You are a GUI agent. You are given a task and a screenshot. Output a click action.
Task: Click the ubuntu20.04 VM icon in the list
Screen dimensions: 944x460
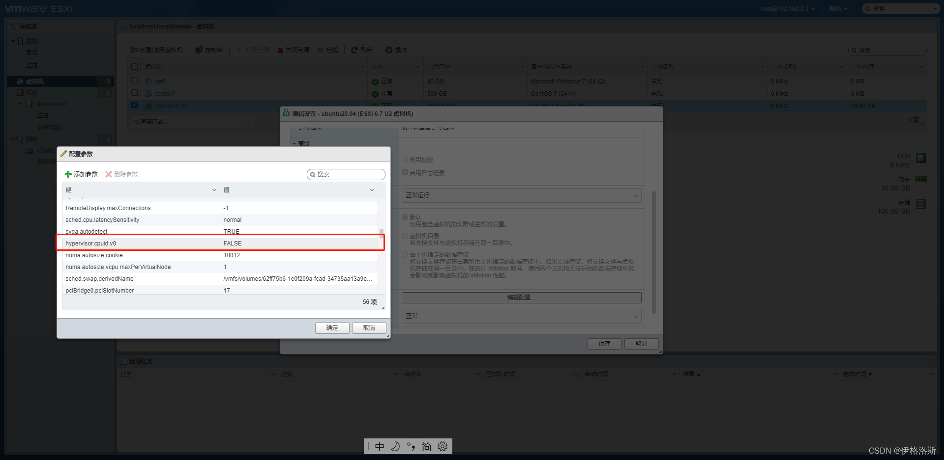pyautogui.click(x=148, y=106)
